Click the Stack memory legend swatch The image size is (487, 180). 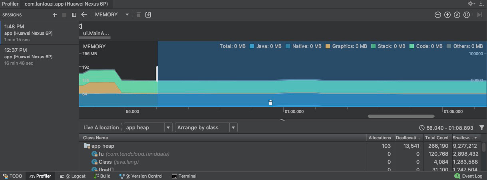[x=374, y=46]
